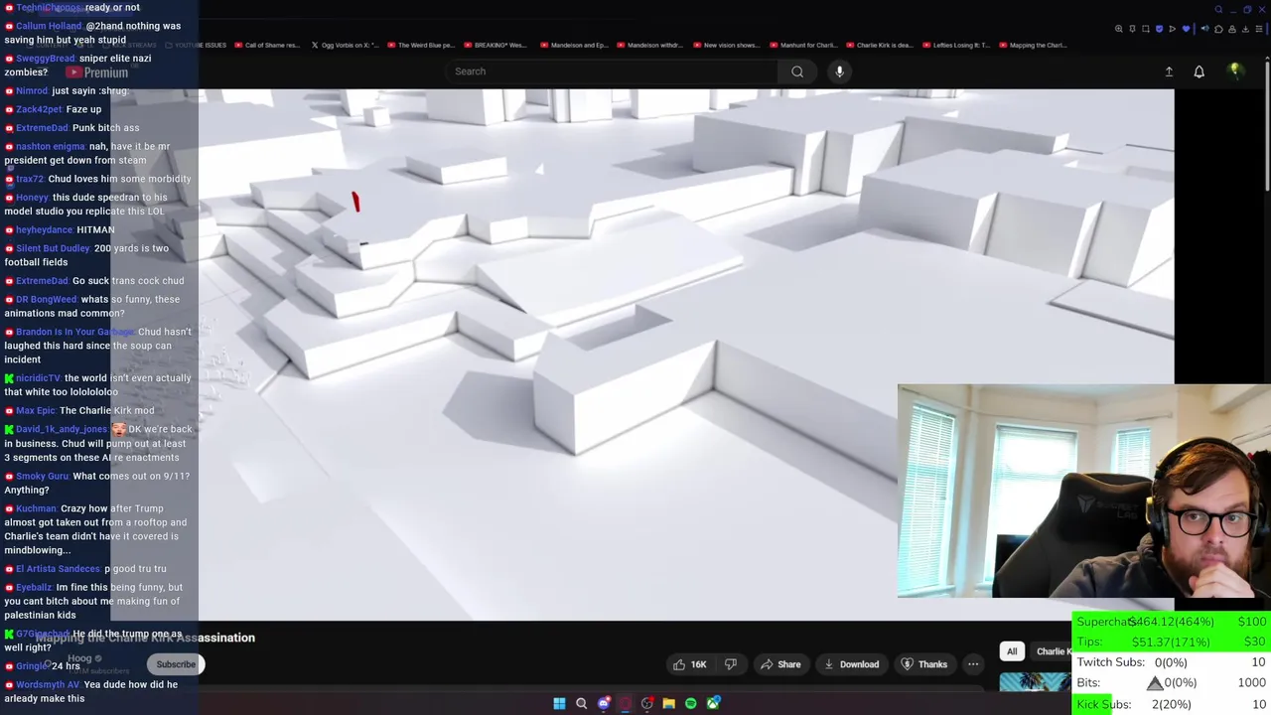
Task: Click the browser shield ad-blocker icon
Action: tap(1159, 29)
